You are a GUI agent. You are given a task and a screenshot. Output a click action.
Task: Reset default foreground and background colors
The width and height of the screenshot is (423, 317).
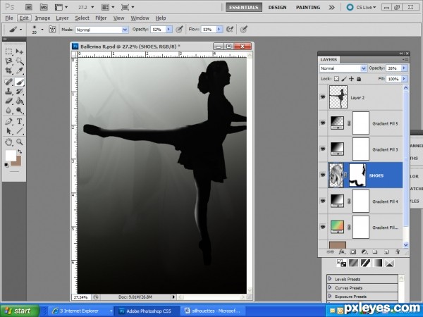tap(7, 165)
